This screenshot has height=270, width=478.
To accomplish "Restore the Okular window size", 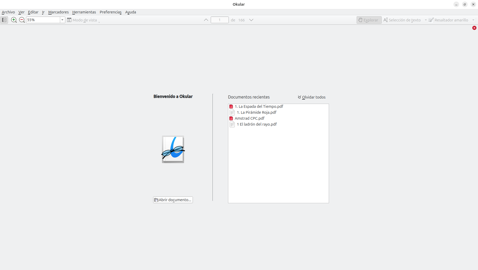I will click(x=465, y=4).
